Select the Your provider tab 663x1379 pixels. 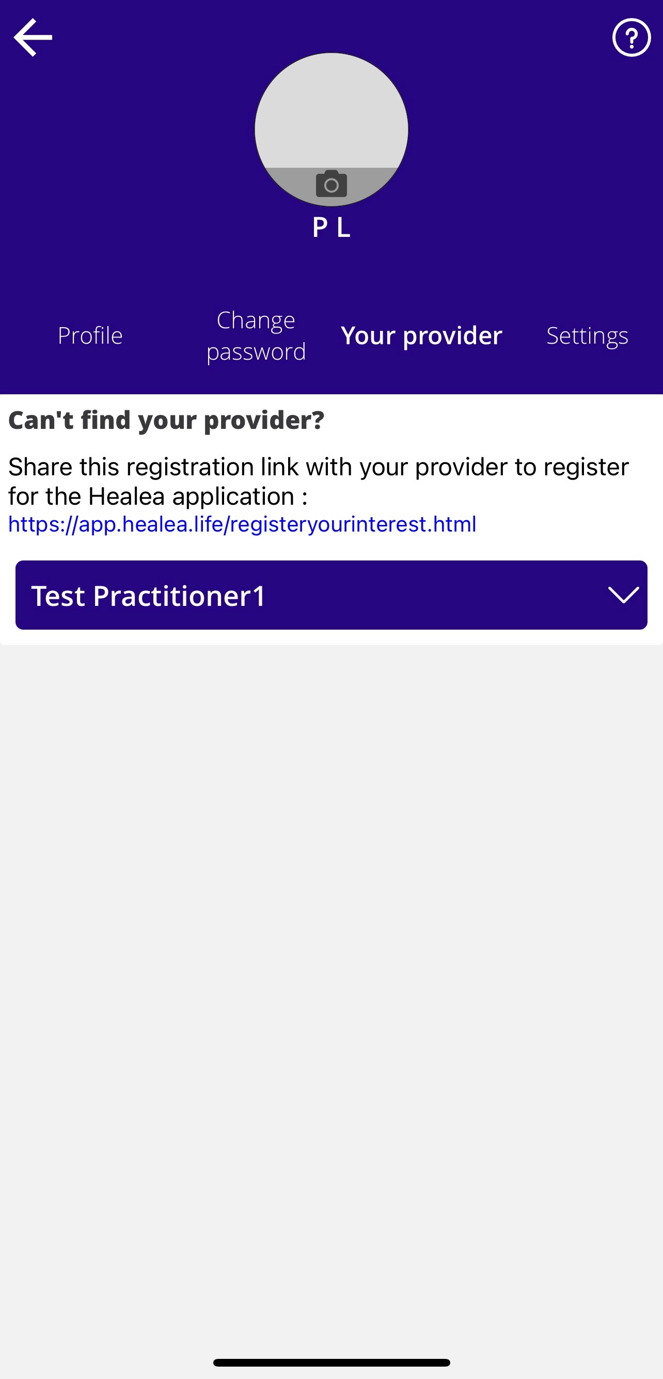point(421,335)
